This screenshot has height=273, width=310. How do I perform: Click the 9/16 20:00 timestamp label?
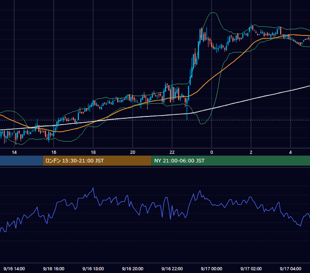click(x=133, y=268)
